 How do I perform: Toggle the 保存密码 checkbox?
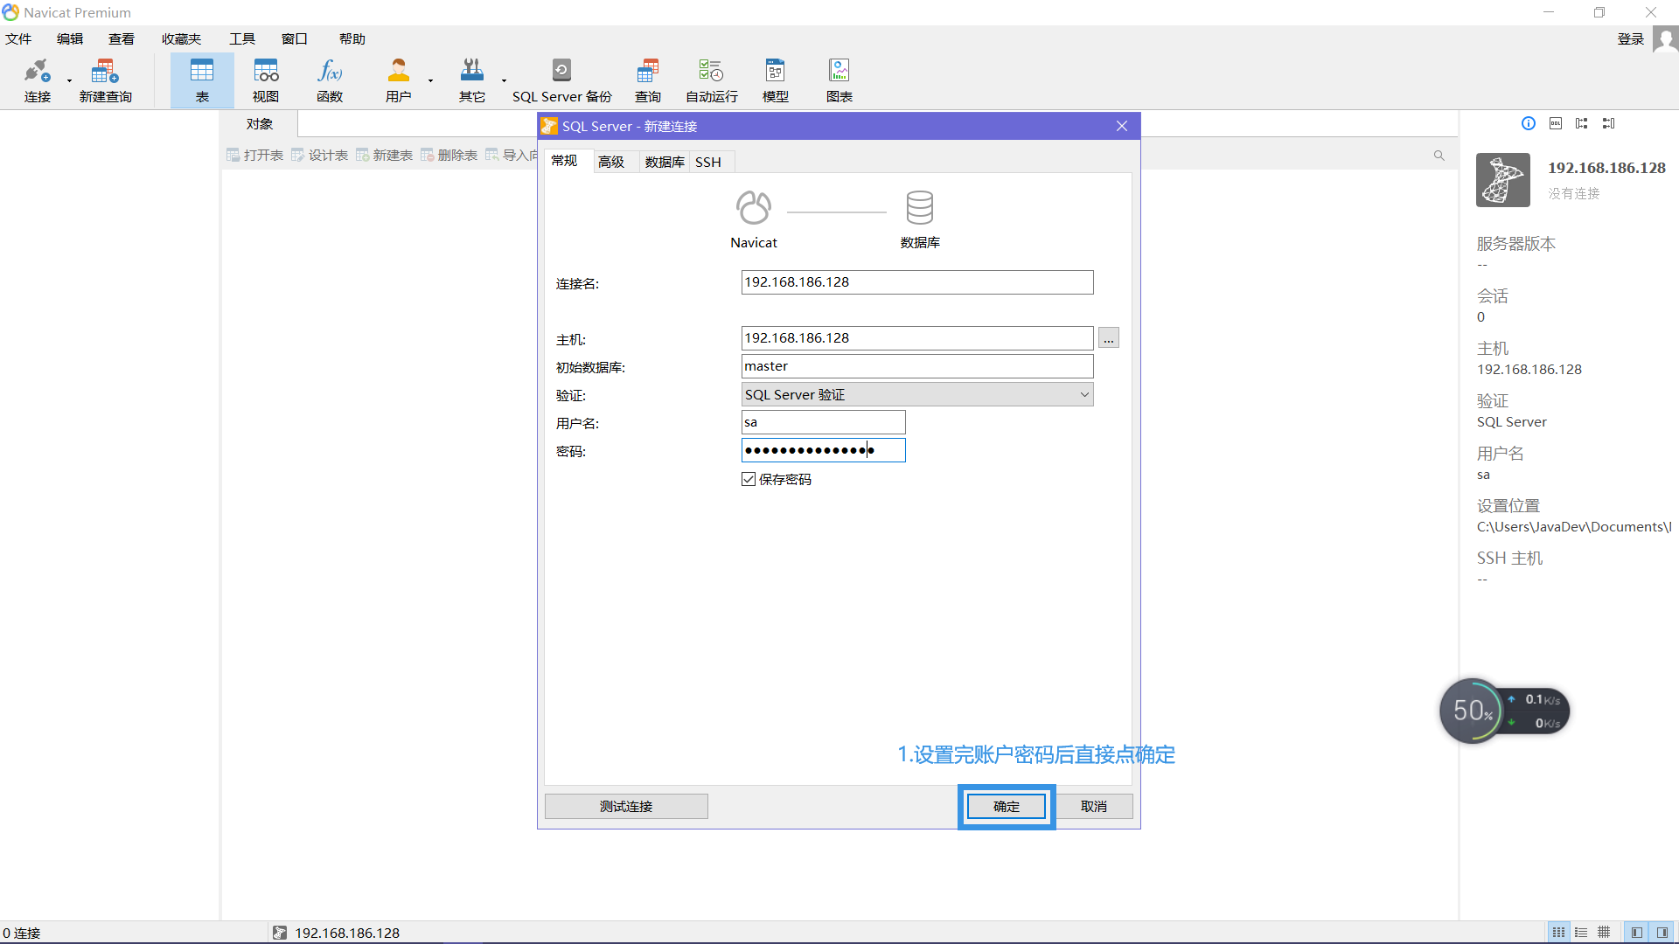tap(749, 479)
